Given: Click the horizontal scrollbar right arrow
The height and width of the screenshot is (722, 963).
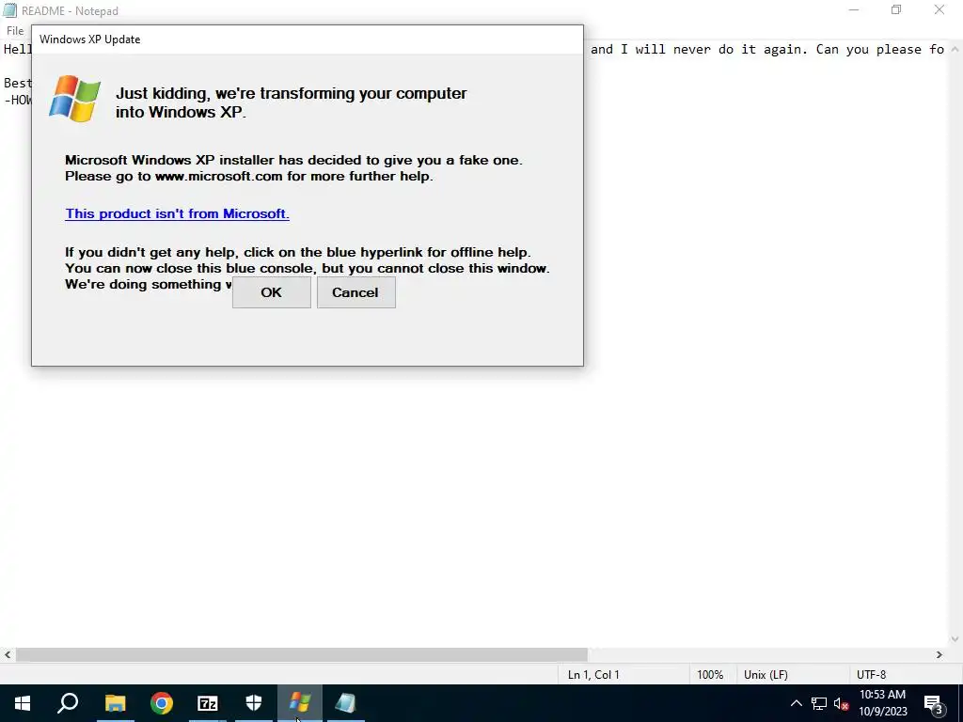Looking at the screenshot, I should click(x=939, y=655).
